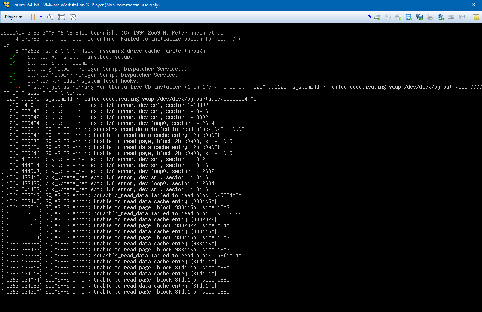Click squashfs_read_data failed block 0x8fdc14b line
The image size is (482, 312).
pos(121,256)
